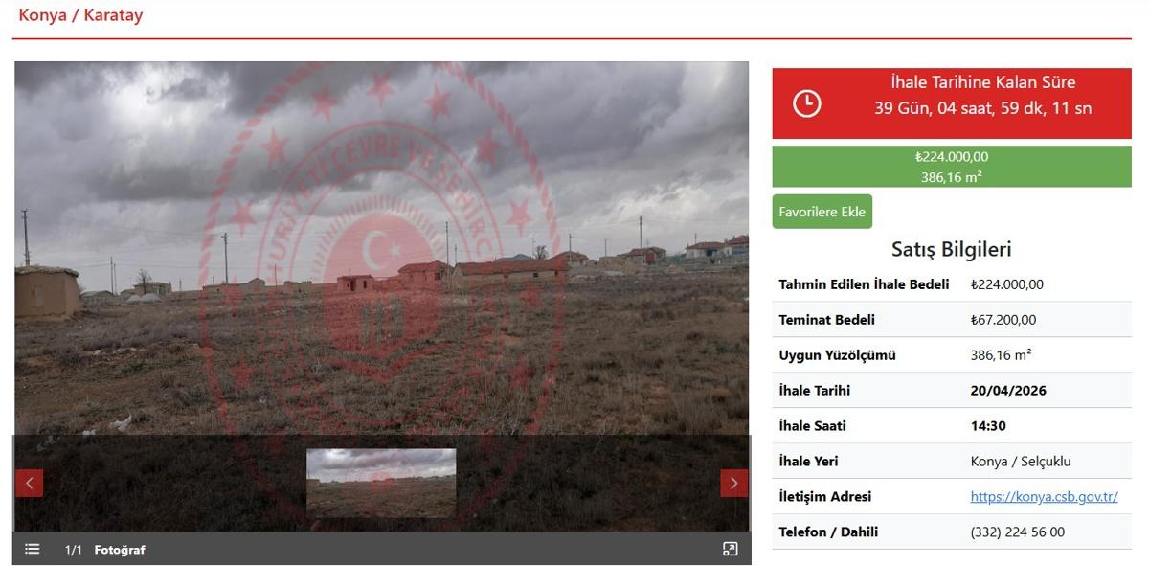Select the İhale Tarihi date 20/04/2026
Image resolution: width=1149 pixels, height=566 pixels.
pos(1008,390)
